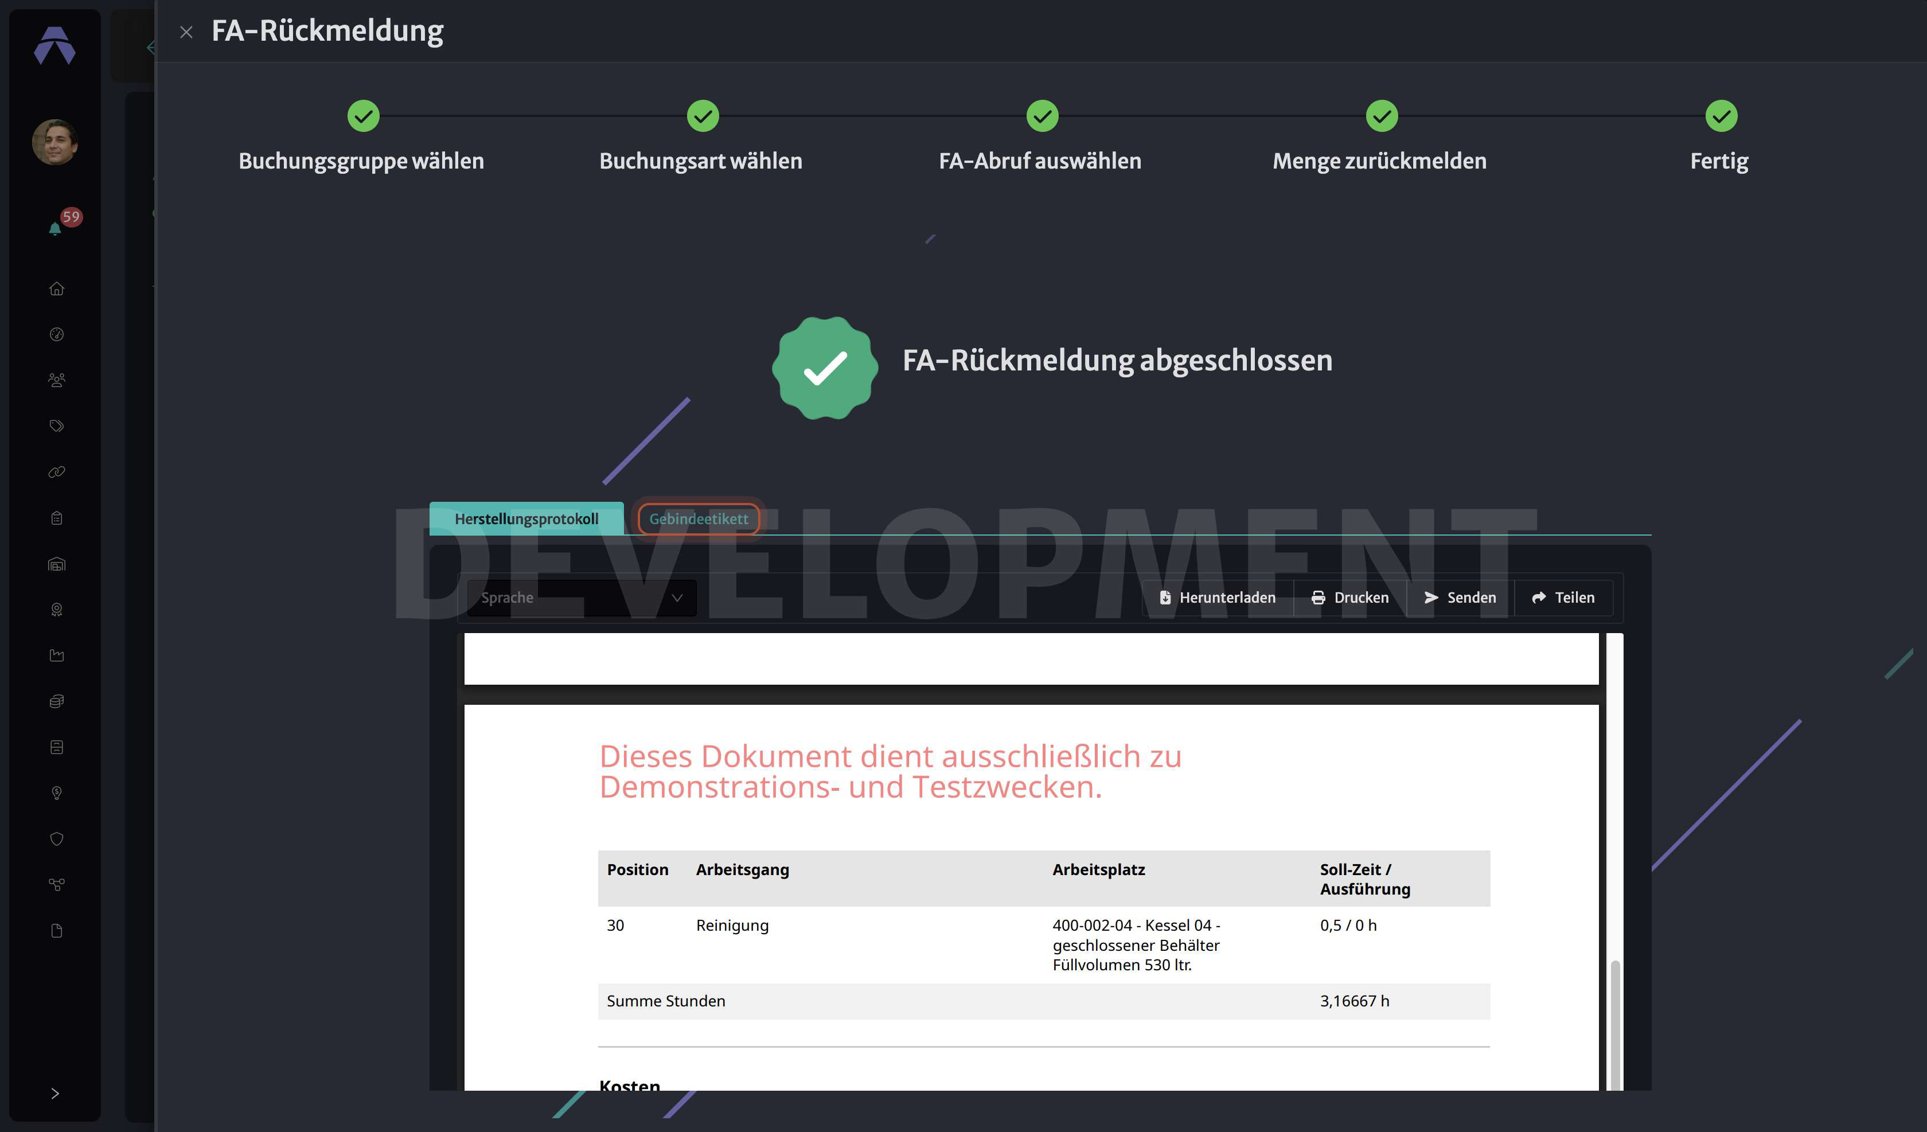Screen dimensions: 1927x1132
Task: Click the Arbeitsplatz column header
Action: pyautogui.click(x=1098, y=869)
